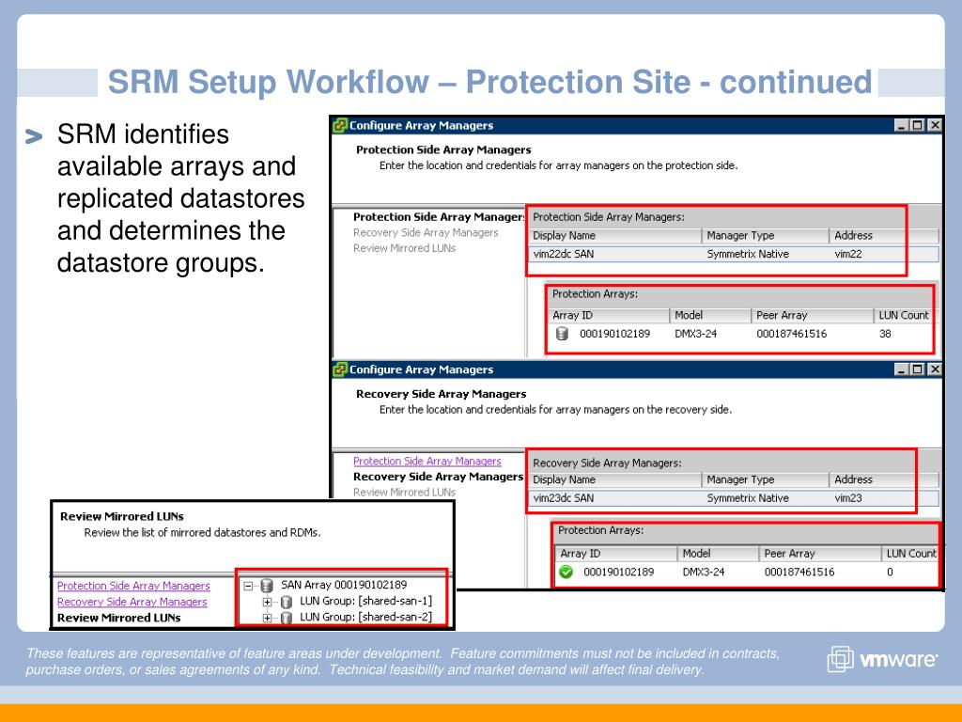The width and height of the screenshot is (962, 722).
Task: Select greyed Review Mirrored LUNs step in lower window
Action: (x=404, y=493)
